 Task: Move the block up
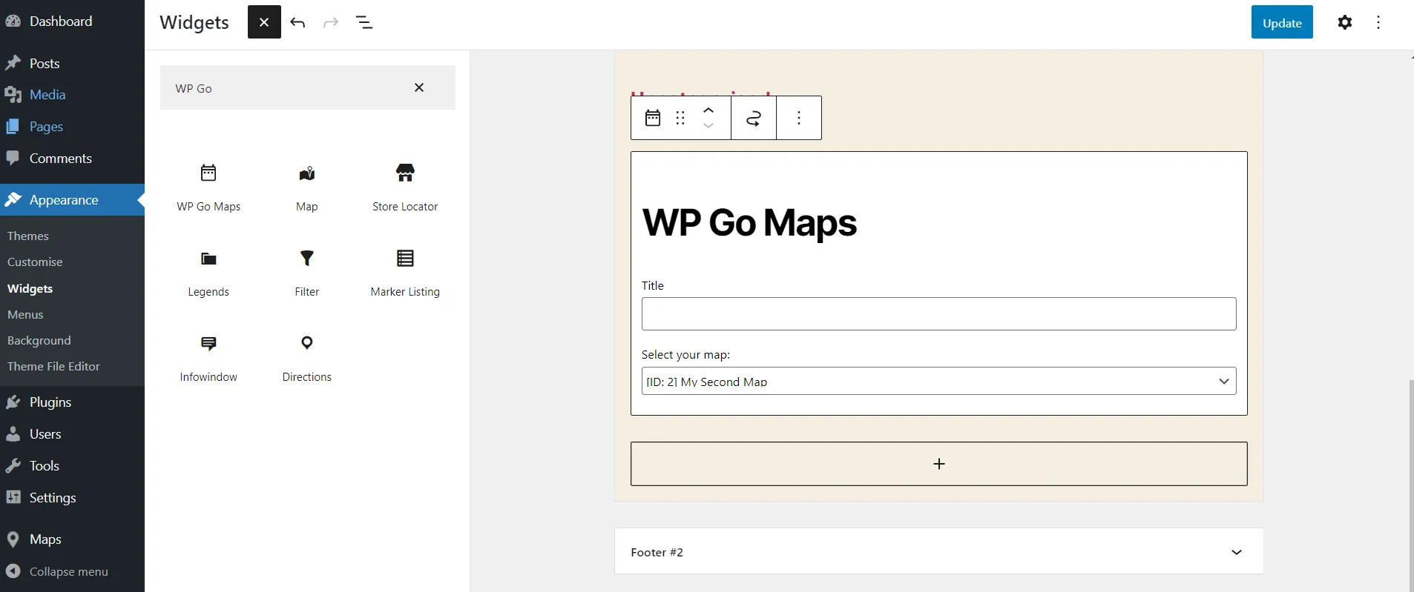[x=708, y=110]
